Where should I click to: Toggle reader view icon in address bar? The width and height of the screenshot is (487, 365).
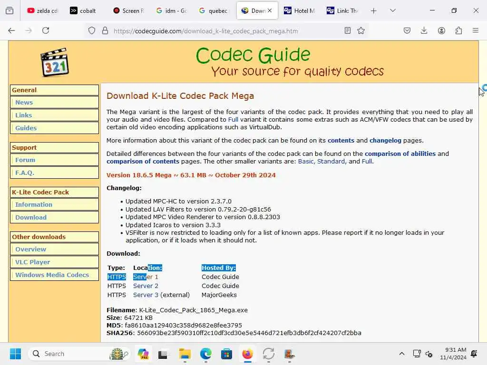point(348,31)
